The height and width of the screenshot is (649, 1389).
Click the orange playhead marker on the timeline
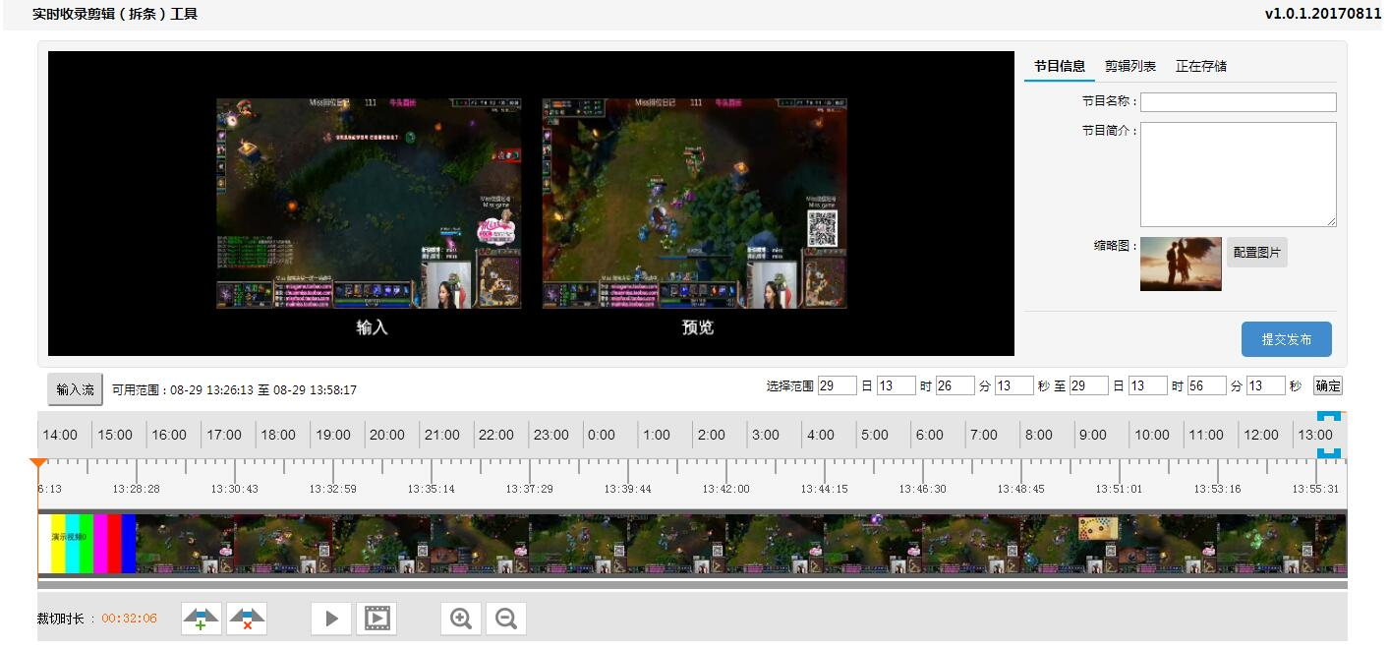point(38,463)
